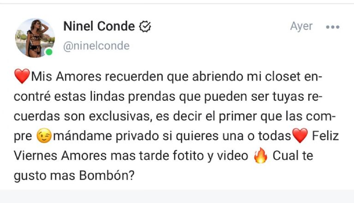Open the Ninel Conde display name link
Viewport: 354px width, 203px height.
point(99,26)
